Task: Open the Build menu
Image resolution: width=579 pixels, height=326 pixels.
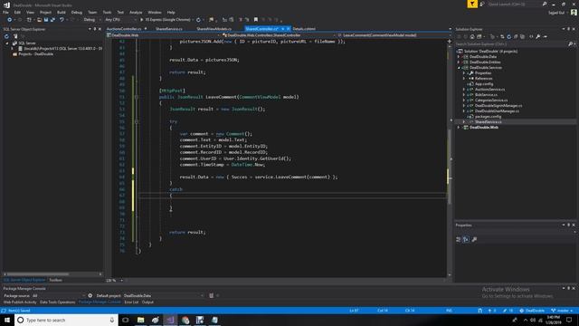Action: point(62,12)
